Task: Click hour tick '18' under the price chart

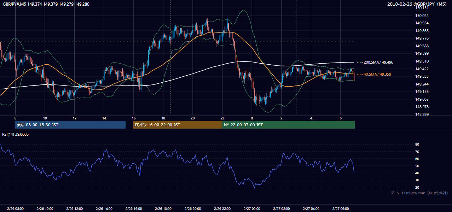Action: [163, 118]
